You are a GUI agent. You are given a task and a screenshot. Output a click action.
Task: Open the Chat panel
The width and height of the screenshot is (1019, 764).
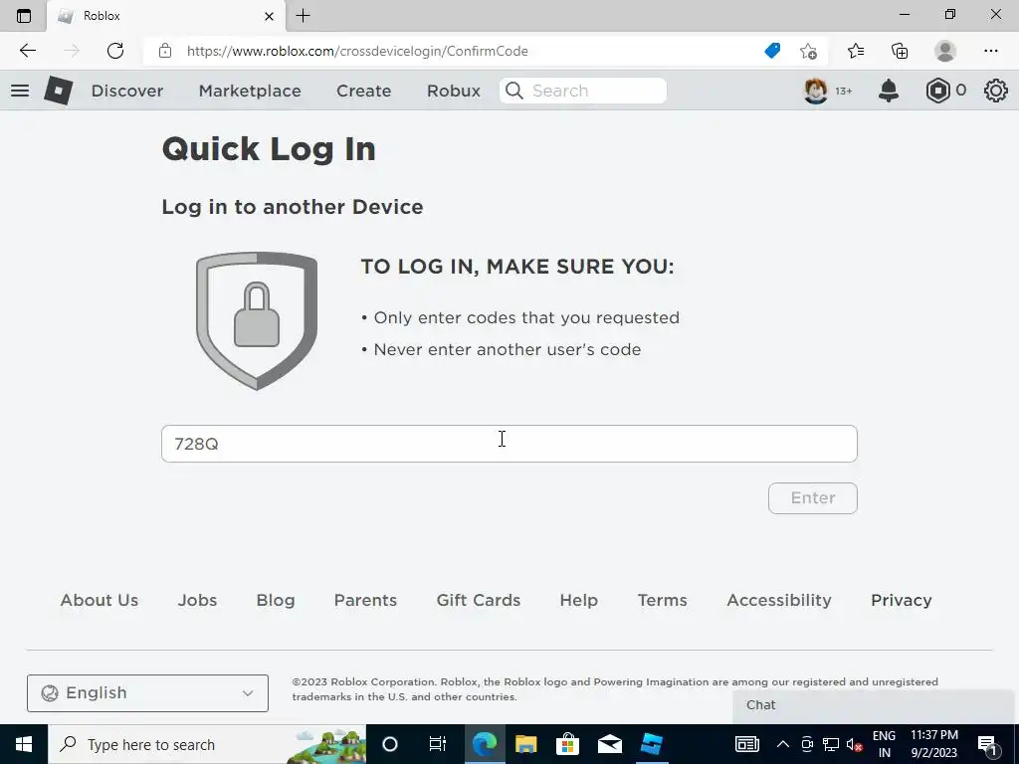[x=874, y=705]
